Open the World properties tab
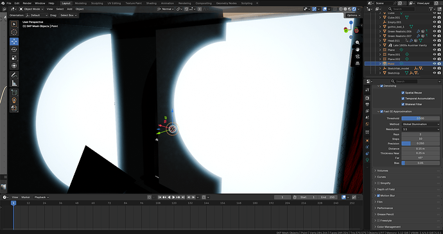 point(367,124)
